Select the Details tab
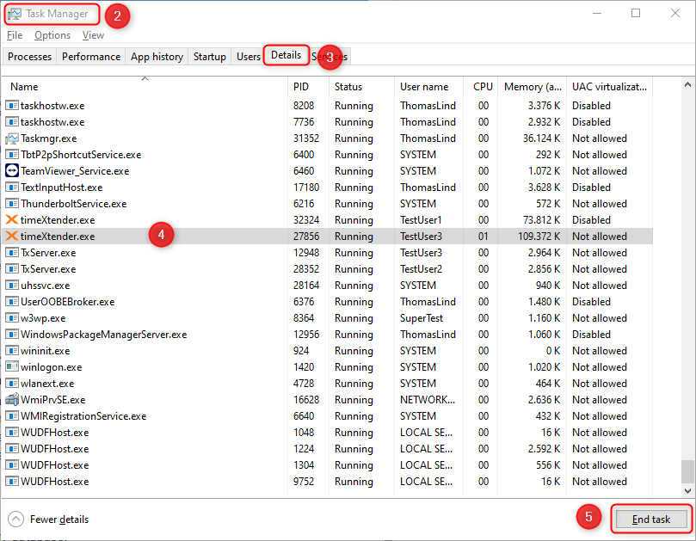 (286, 55)
